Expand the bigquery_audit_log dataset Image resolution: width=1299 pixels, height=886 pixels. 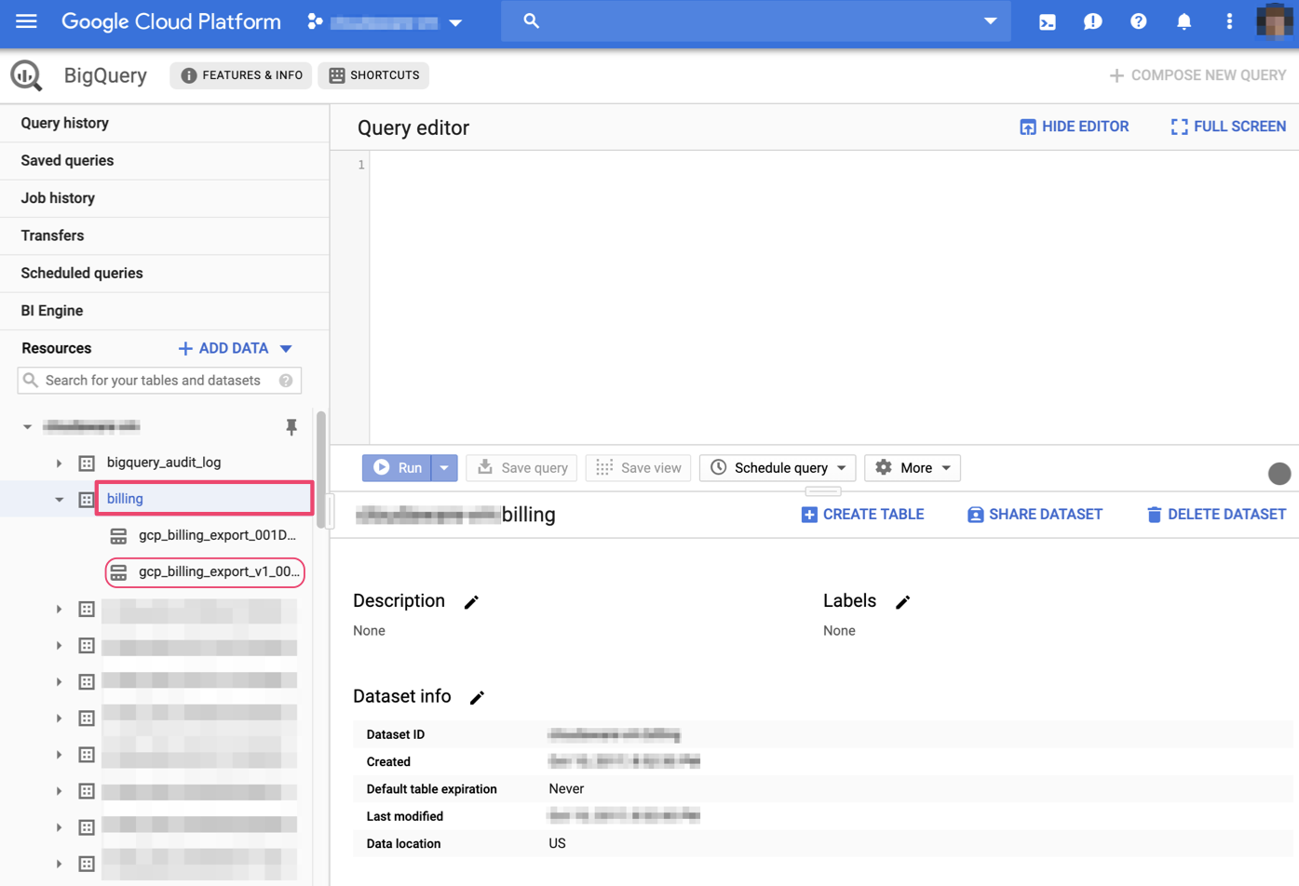[59, 463]
